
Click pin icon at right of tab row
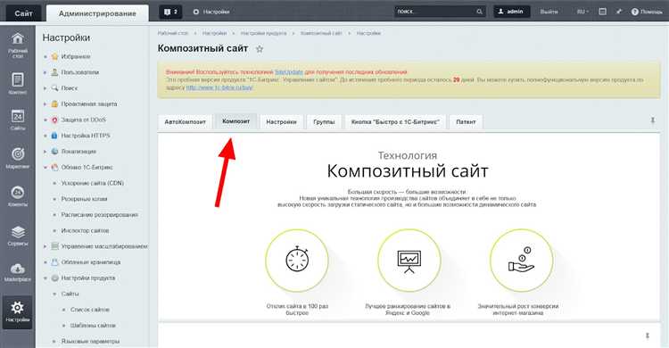pos(652,121)
